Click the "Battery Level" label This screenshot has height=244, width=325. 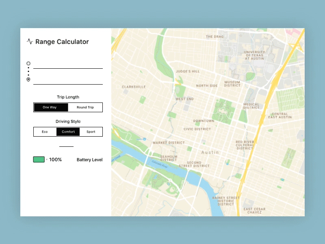pos(89,159)
